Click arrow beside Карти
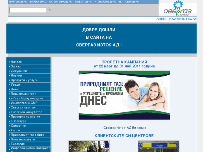The image size is (203, 152). pos(9,131)
